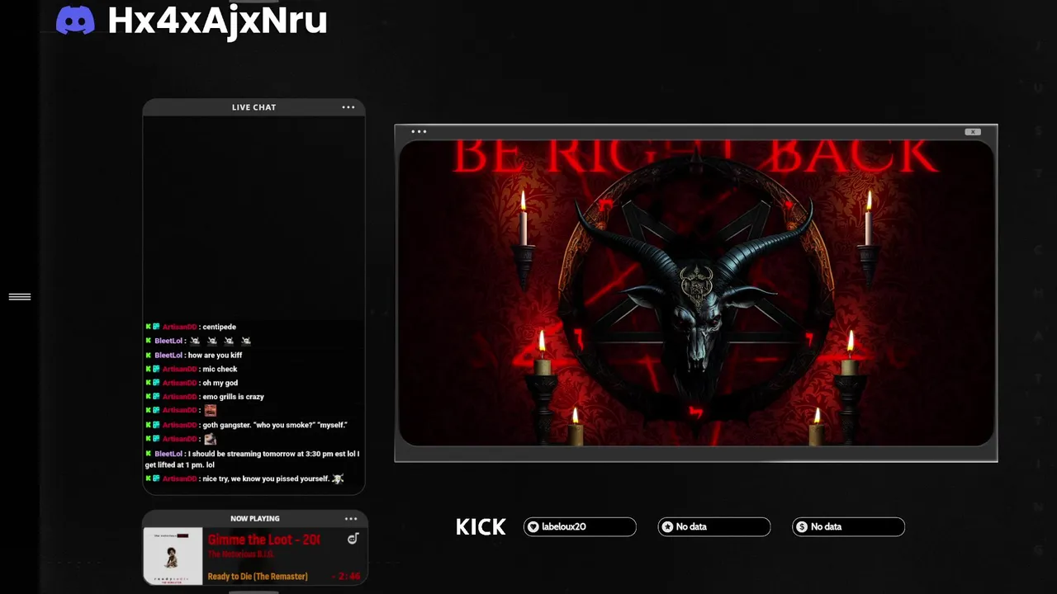
Task: Click the remaining time -2:46
Action: (346, 577)
